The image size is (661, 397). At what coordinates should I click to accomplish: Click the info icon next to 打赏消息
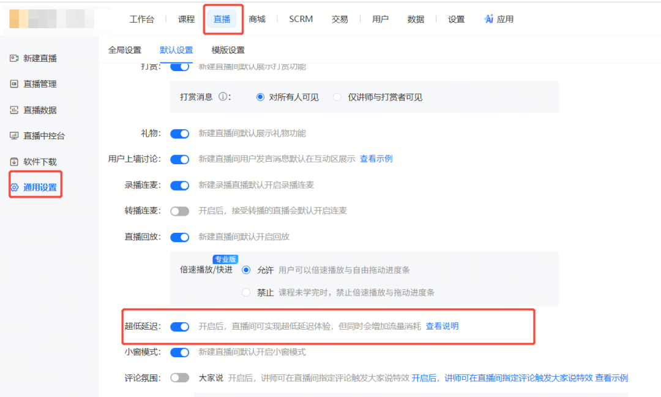point(223,97)
